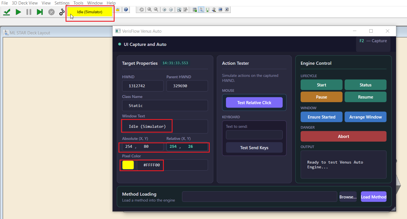Click the clock and colored bars icon
The height and width of the screenshot is (219, 407).
(x=214, y=10)
